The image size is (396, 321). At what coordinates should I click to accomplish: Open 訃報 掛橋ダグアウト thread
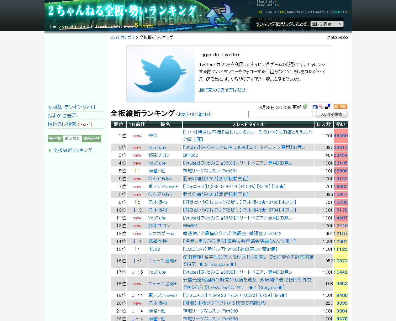(x=224, y=303)
